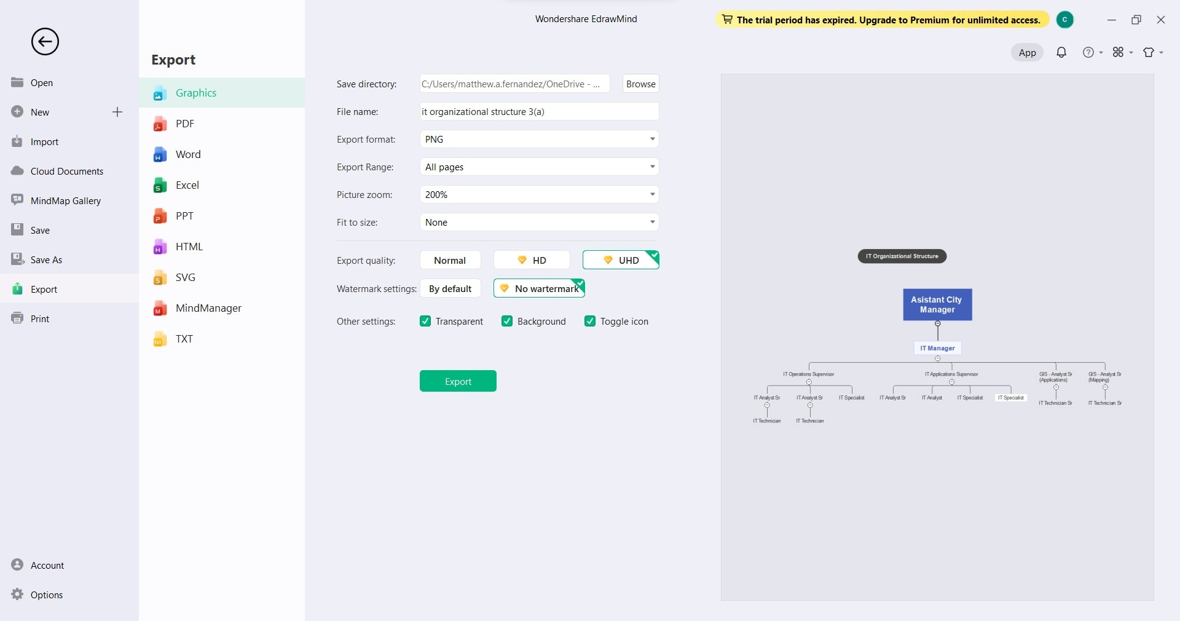The width and height of the screenshot is (1180, 621).
Task: Click the IT Manager node in preview
Action: [x=937, y=348]
